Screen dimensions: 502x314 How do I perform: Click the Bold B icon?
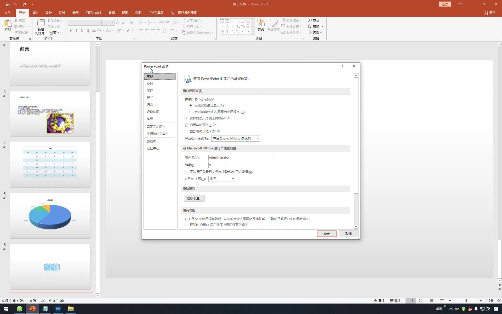coord(71,31)
